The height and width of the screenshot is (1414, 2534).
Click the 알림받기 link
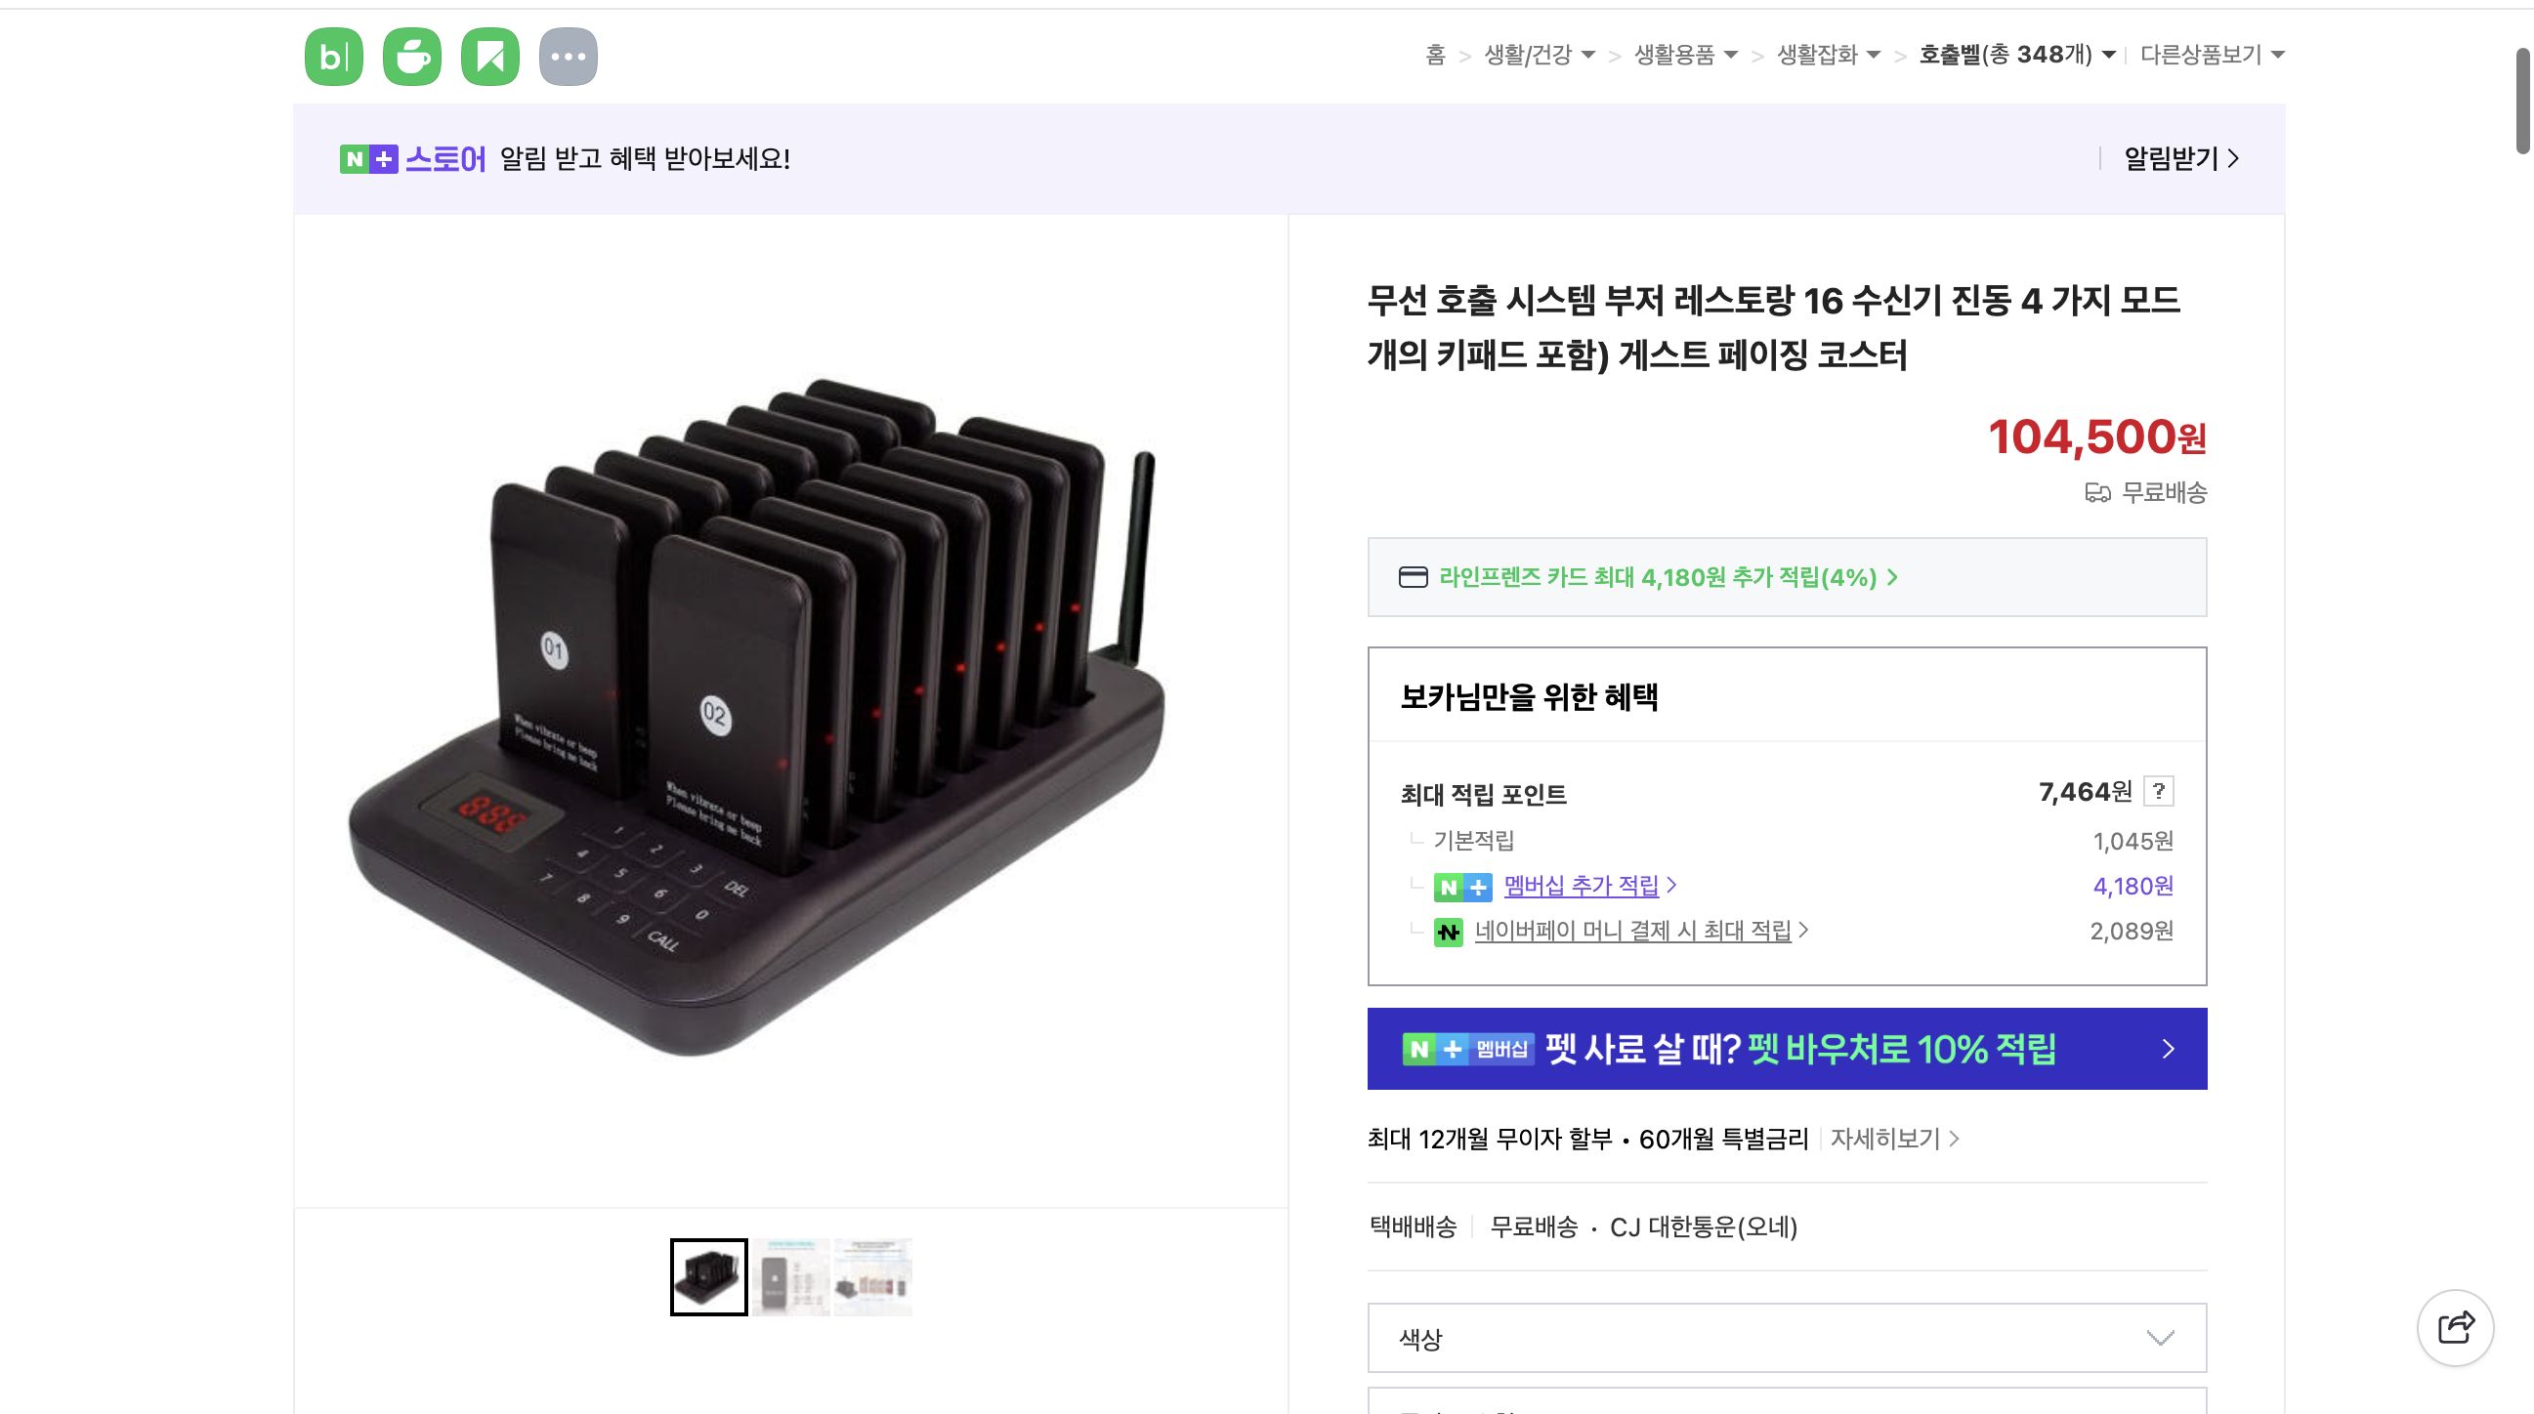tap(2172, 157)
